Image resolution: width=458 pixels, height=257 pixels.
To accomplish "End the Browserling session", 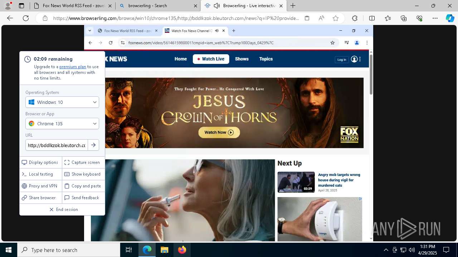I will [x=62, y=210].
